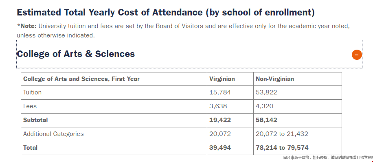
Task: Click Virginian subtotal 19,422
Action: coord(220,120)
